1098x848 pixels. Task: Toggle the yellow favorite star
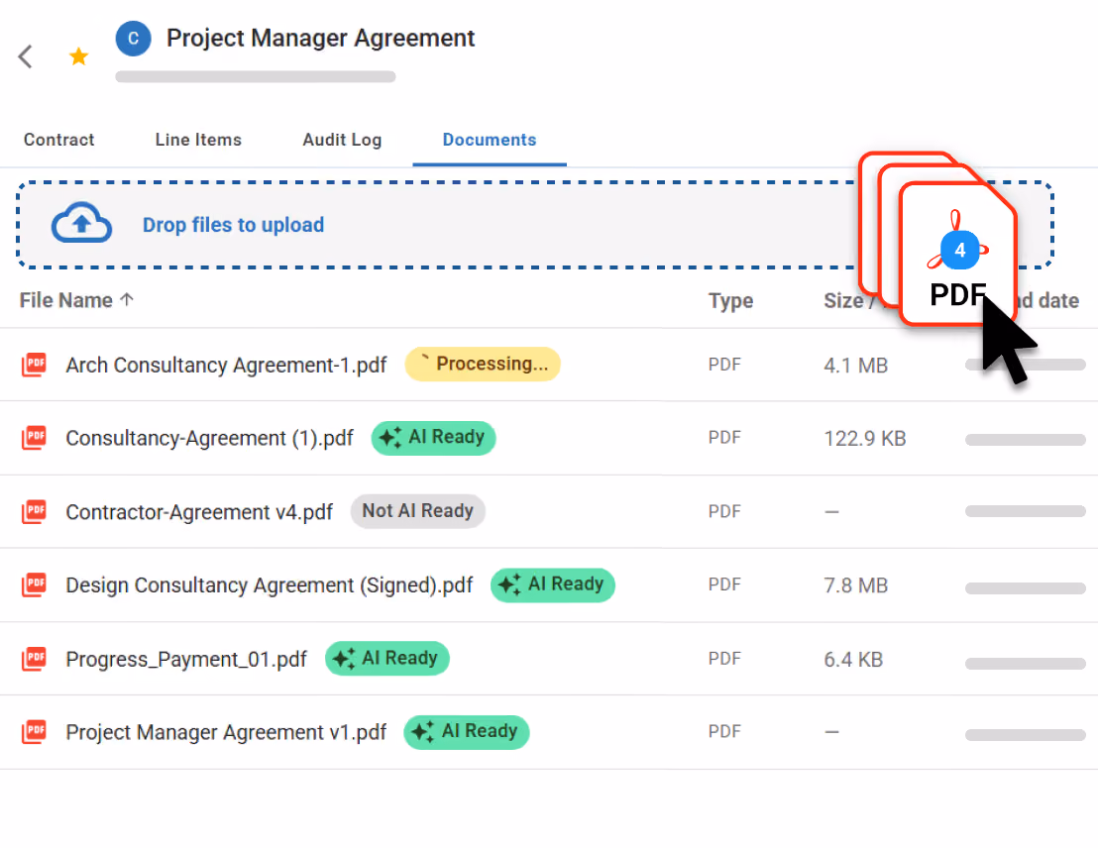tap(79, 56)
